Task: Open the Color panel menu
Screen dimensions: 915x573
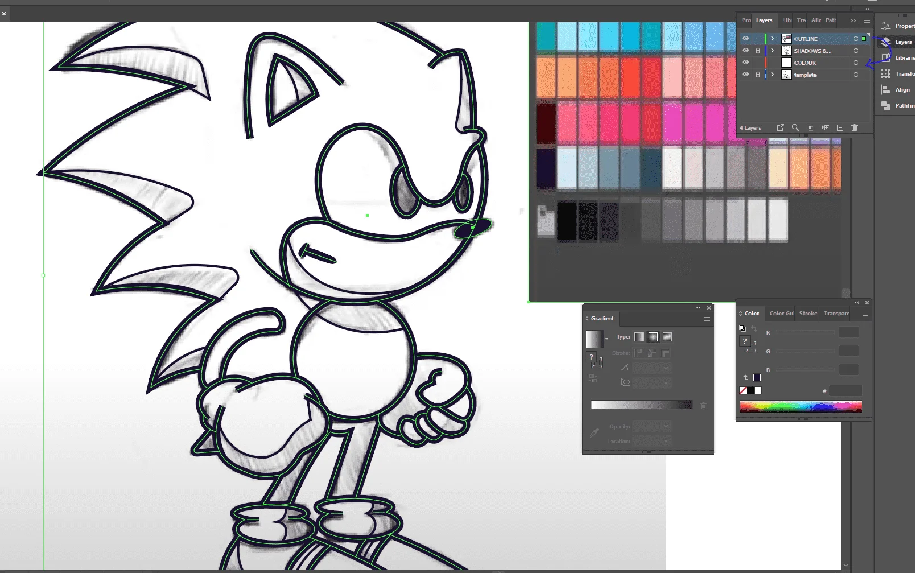Action: click(865, 314)
